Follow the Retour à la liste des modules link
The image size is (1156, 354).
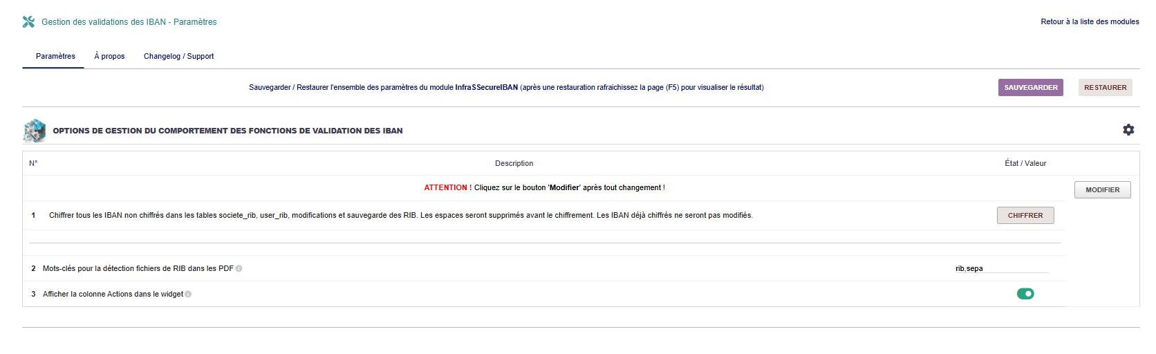coord(1090,22)
